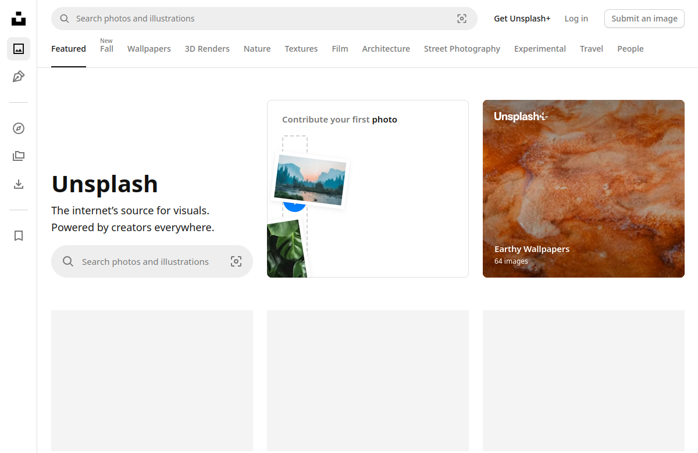Open the Contribute your first photo card
The width and height of the screenshot is (698, 453).
pyautogui.click(x=368, y=189)
